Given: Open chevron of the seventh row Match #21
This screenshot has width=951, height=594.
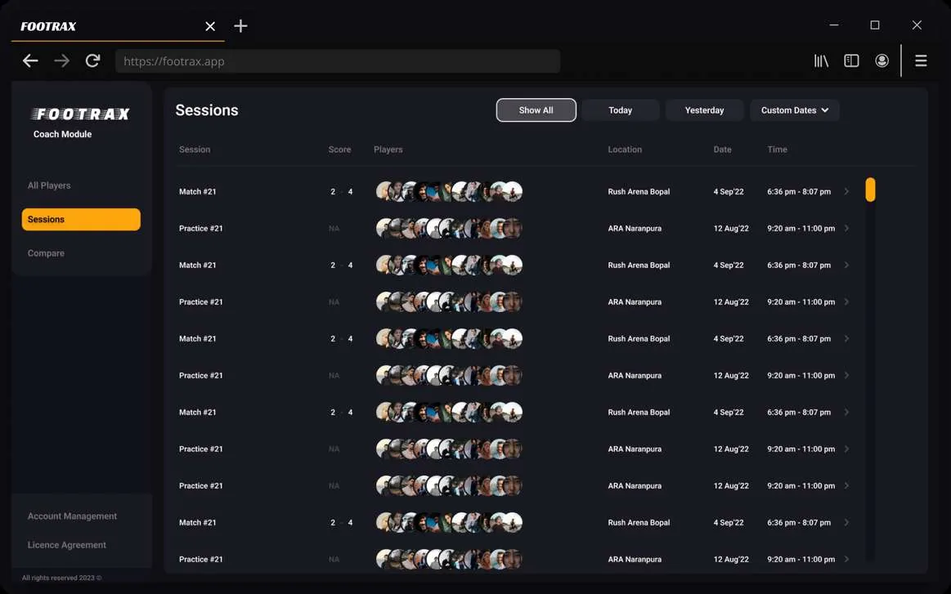Looking at the screenshot, I should pos(846,412).
